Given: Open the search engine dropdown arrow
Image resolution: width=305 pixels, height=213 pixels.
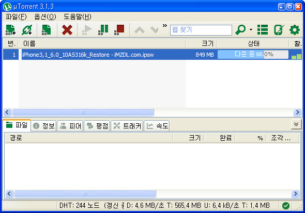Looking at the screenshot, I should click(251, 30).
